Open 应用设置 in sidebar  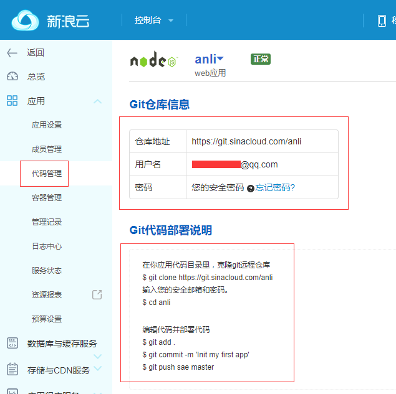47,124
